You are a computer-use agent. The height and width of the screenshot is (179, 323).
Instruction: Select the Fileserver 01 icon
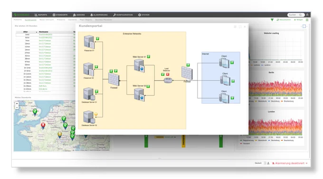point(89,42)
